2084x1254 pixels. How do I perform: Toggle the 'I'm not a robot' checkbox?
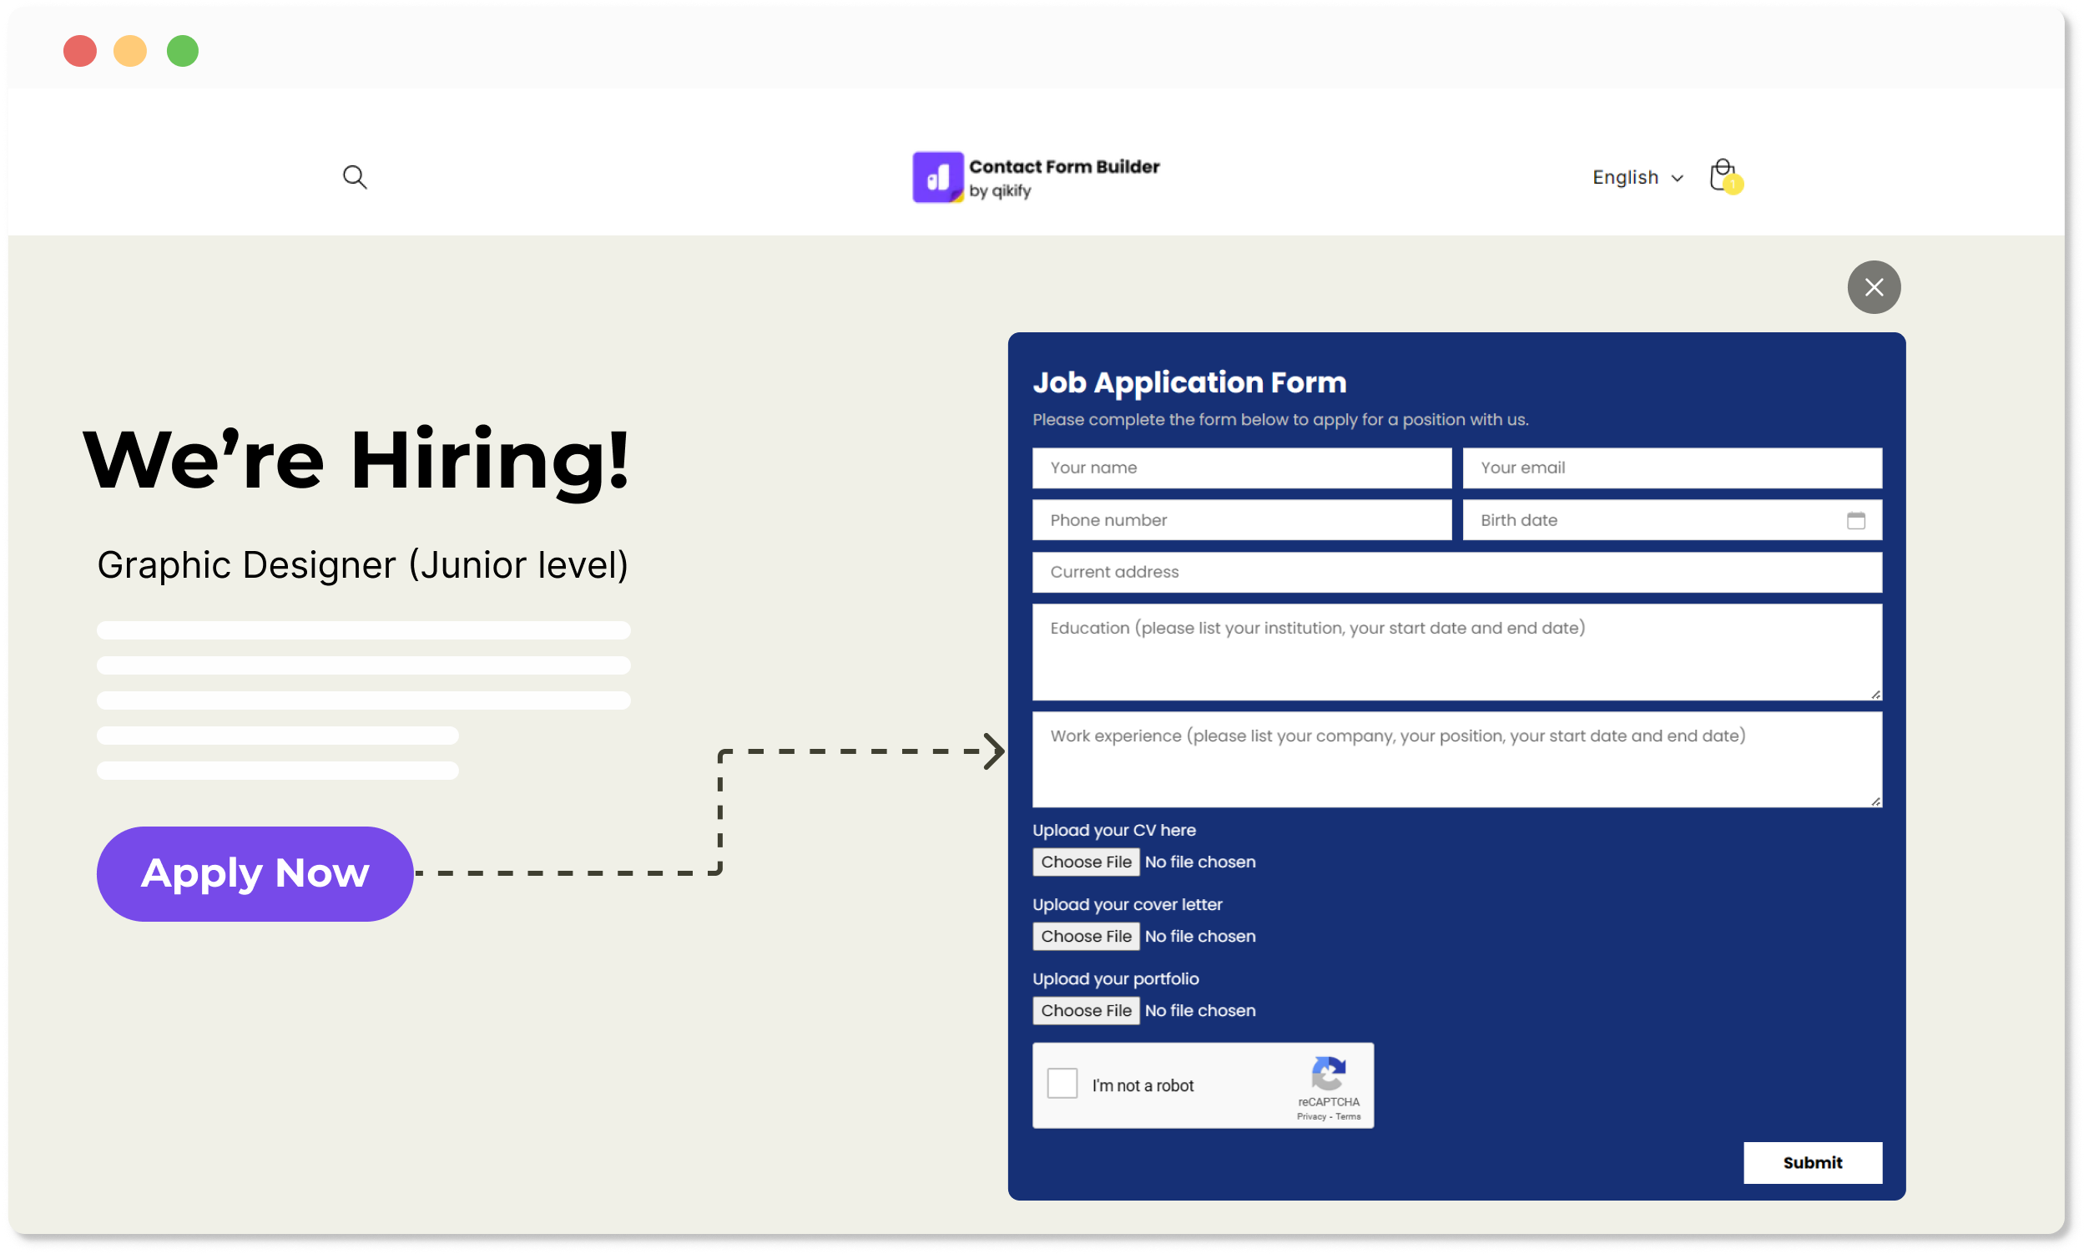(x=1062, y=1083)
